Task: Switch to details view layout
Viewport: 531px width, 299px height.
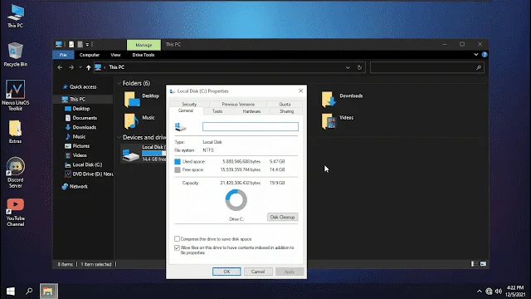Action: (475, 264)
